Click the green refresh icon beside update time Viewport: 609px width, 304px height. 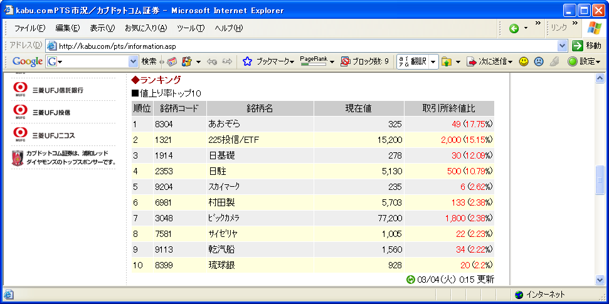click(x=411, y=280)
